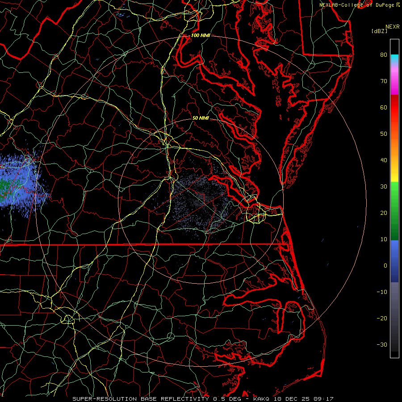Click the 40 dBZ scale value

pyautogui.click(x=384, y=160)
